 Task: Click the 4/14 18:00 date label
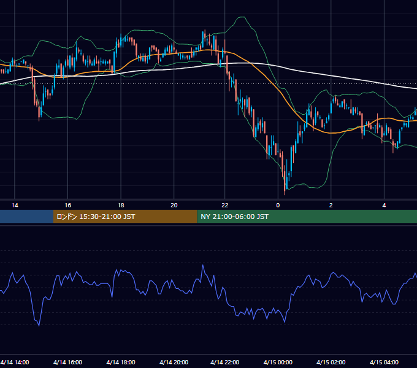pos(121,362)
